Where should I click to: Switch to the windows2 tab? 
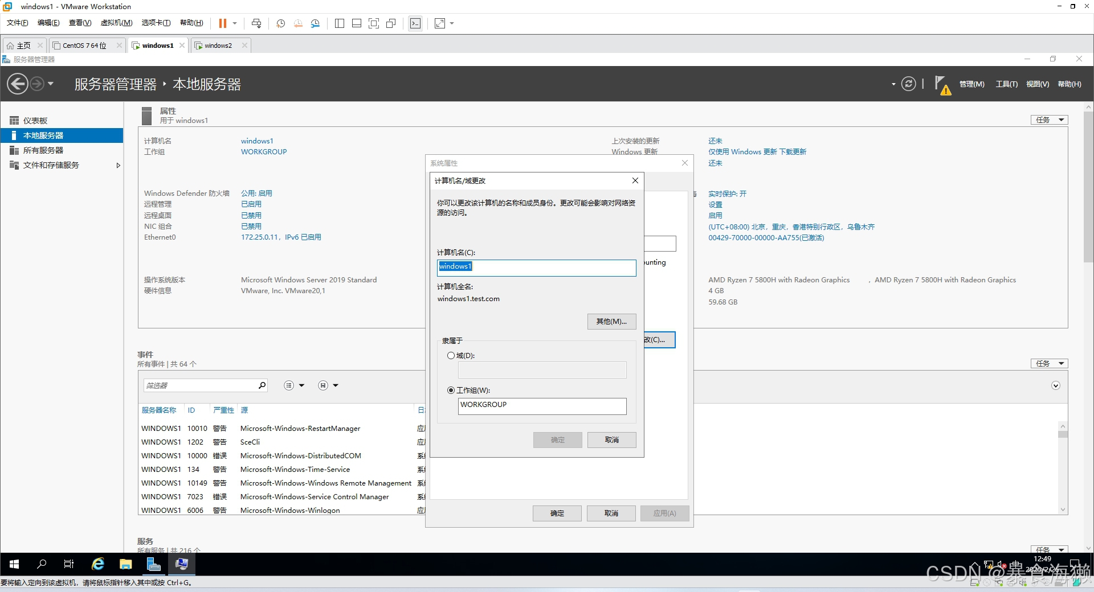click(x=221, y=46)
